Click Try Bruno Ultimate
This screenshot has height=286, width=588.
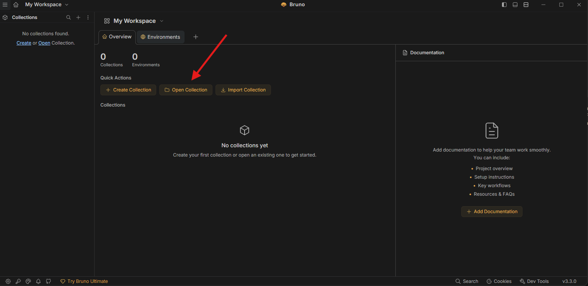(84, 281)
